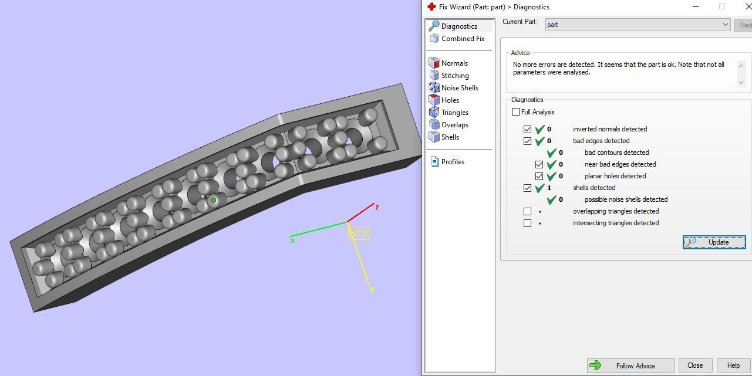Enable intersecting triangles detected checkbox
752x376 pixels.
527,223
